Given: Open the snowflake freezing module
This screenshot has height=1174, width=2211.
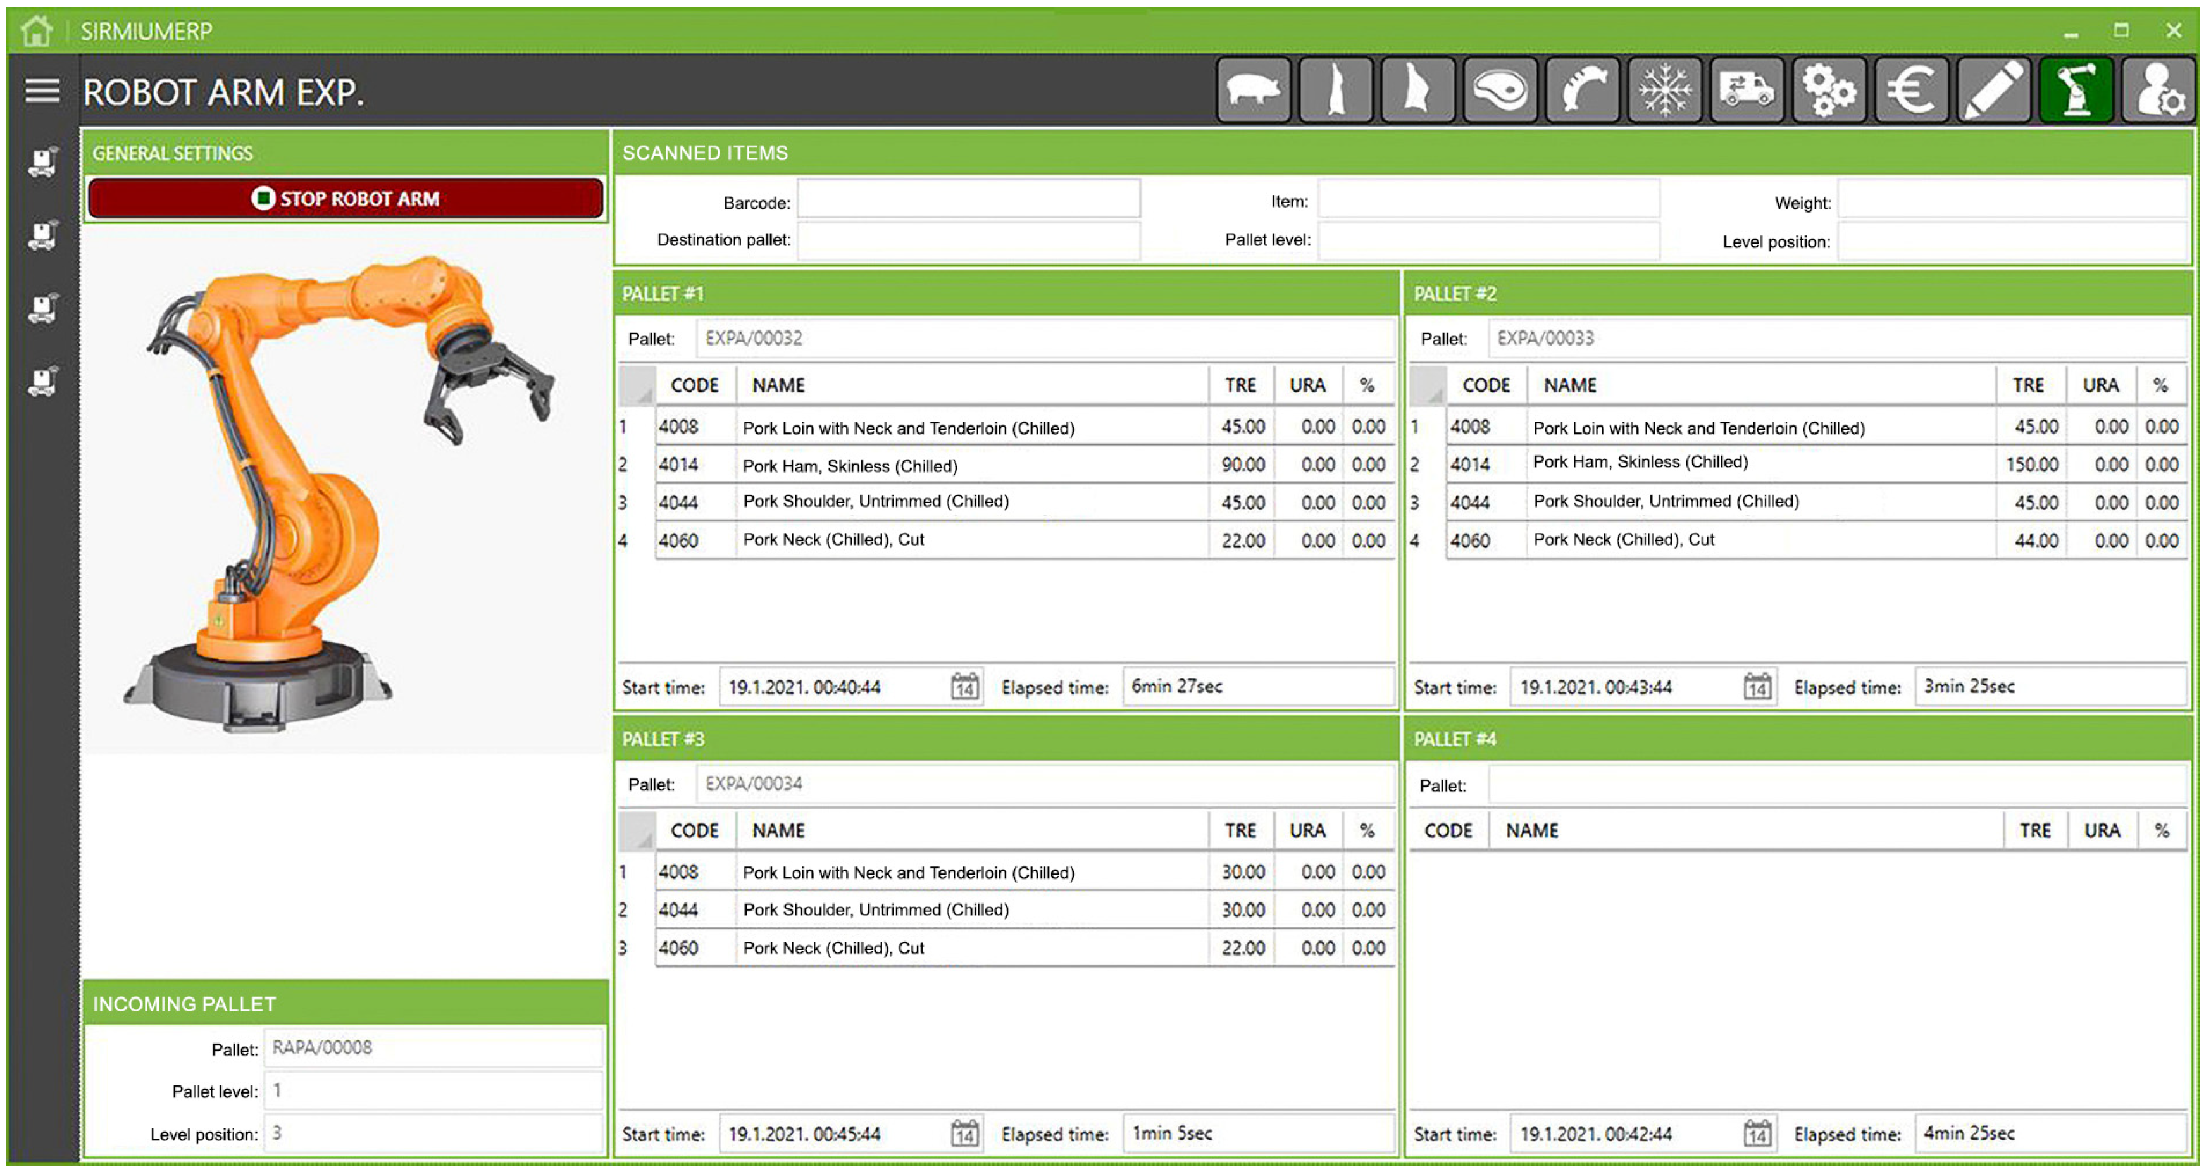Looking at the screenshot, I should point(1665,90).
